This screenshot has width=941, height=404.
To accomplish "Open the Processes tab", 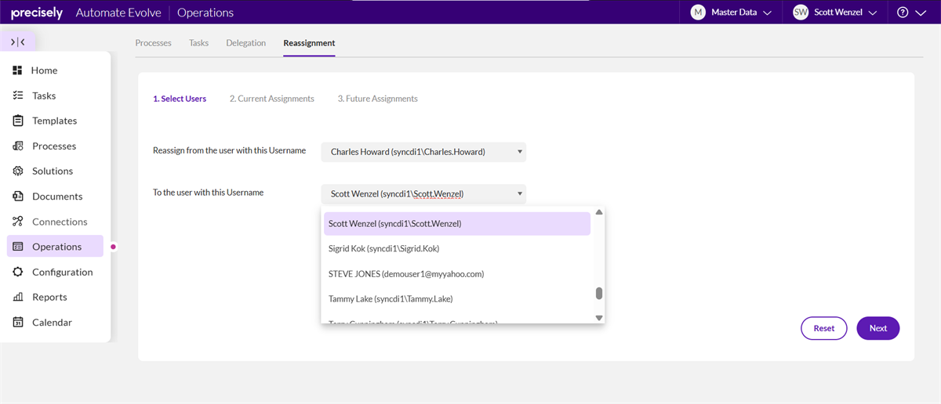I will click(x=153, y=43).
